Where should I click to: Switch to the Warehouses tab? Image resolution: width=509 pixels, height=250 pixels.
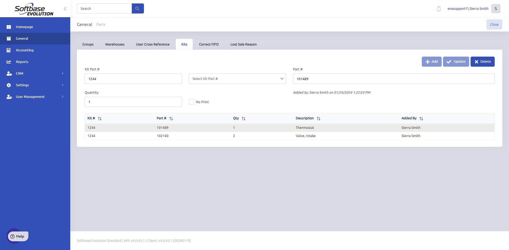click(115, 44)
